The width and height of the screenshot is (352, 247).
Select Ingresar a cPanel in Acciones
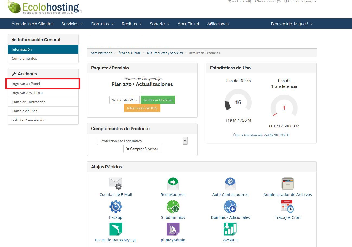pyautogui.click(x=26, y=84)
